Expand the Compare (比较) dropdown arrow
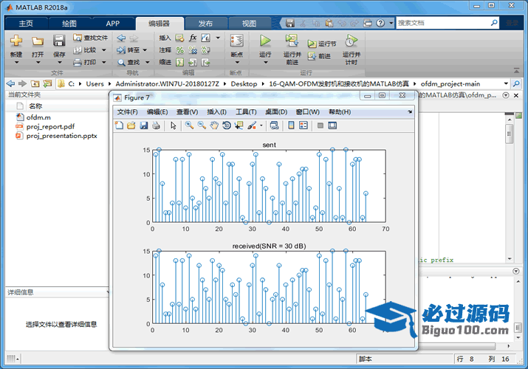This screenshot has width=528, height=369. (x=103, y=50)
